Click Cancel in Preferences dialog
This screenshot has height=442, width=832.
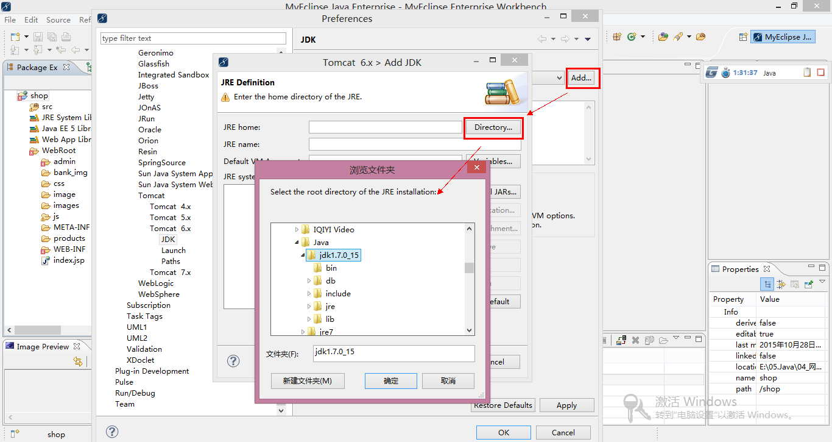point(563,432)
